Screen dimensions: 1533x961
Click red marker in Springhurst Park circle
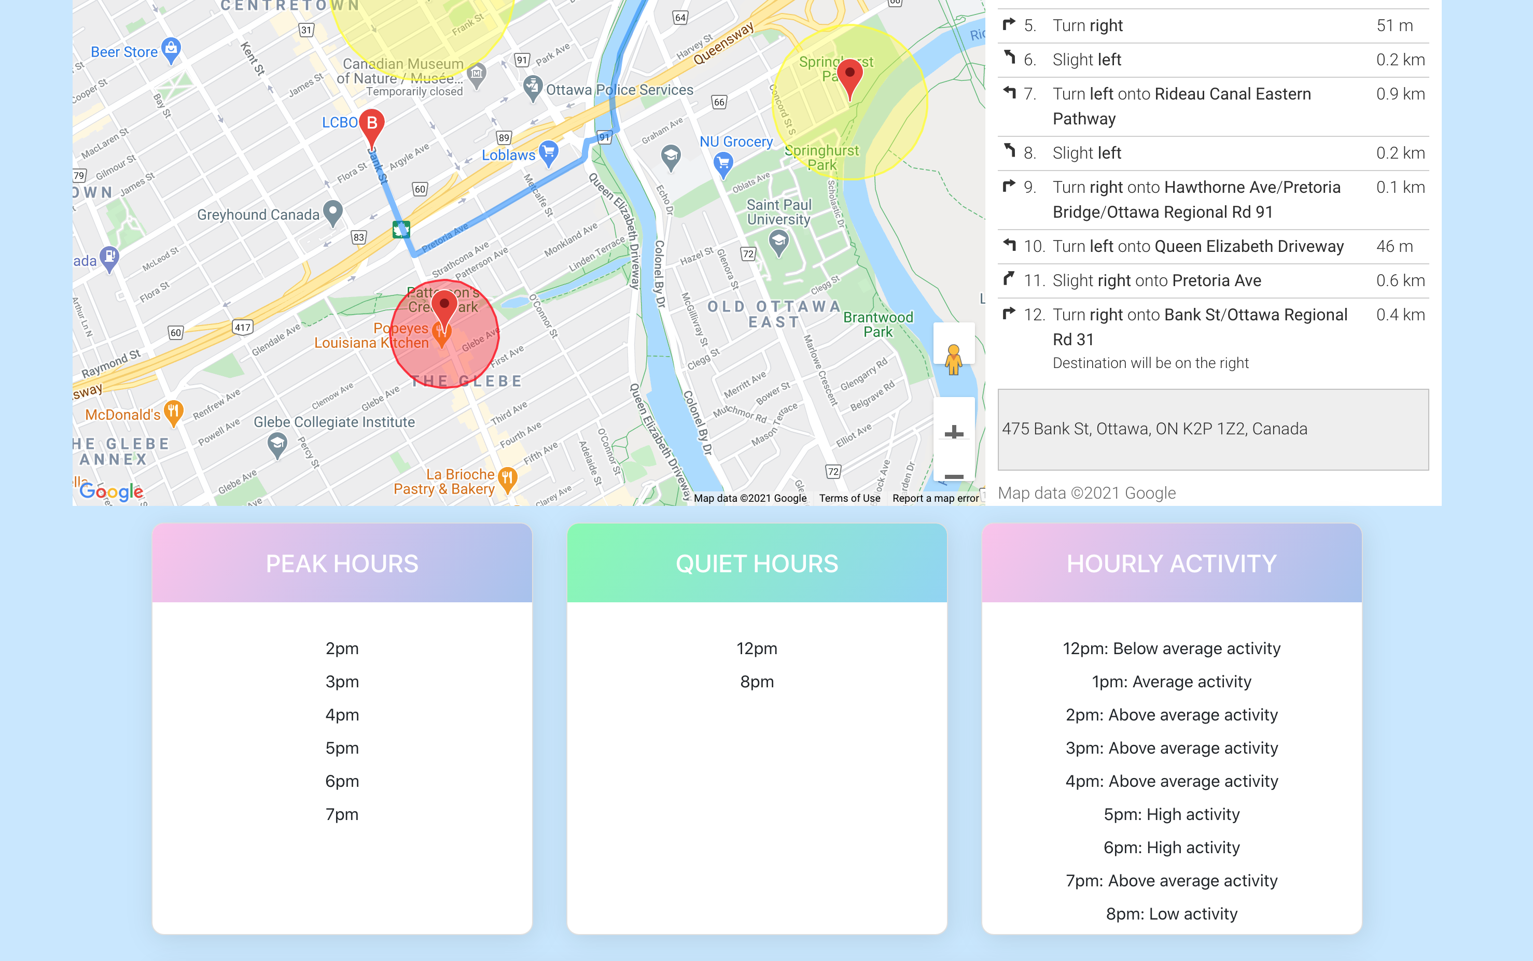[x=849, y=76]
